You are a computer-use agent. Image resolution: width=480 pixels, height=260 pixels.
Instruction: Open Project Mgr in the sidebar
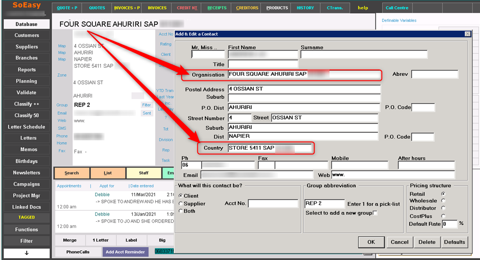pos(27,195)
